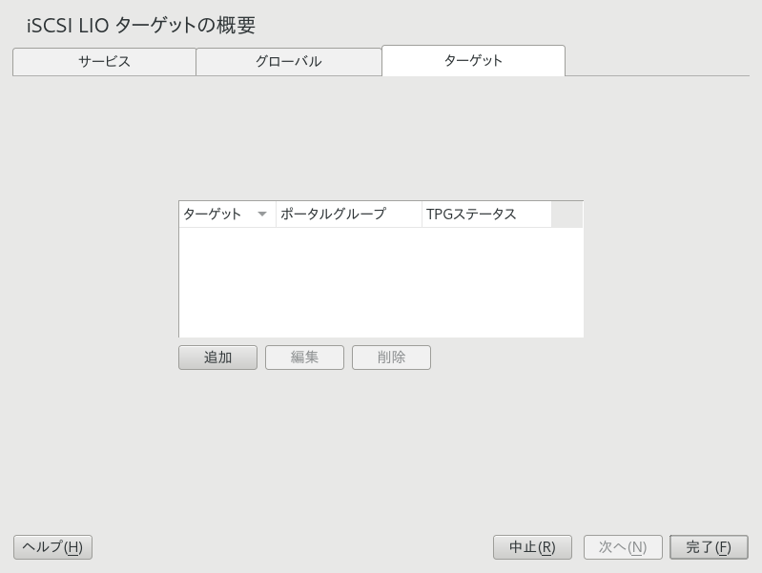Screen dimensions: 762x573
Task: Click the sort arrow in ターゲット column
Action: coord(262,215)
